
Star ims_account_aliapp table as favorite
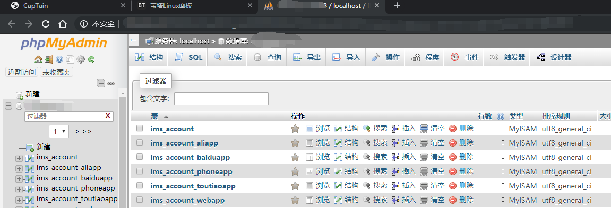point(295,143)
